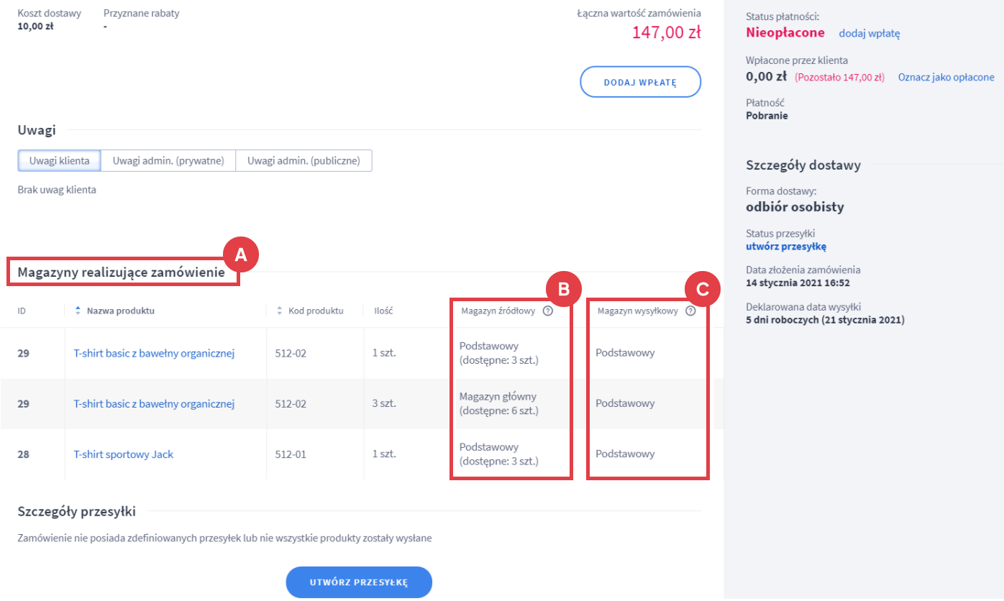Click the ID column header
1004x601 pixels.
point(21,310)
